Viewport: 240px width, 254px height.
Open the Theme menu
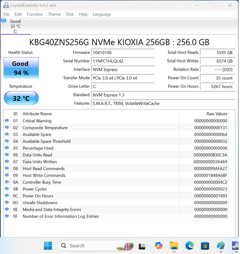click(x=54, y=14)
